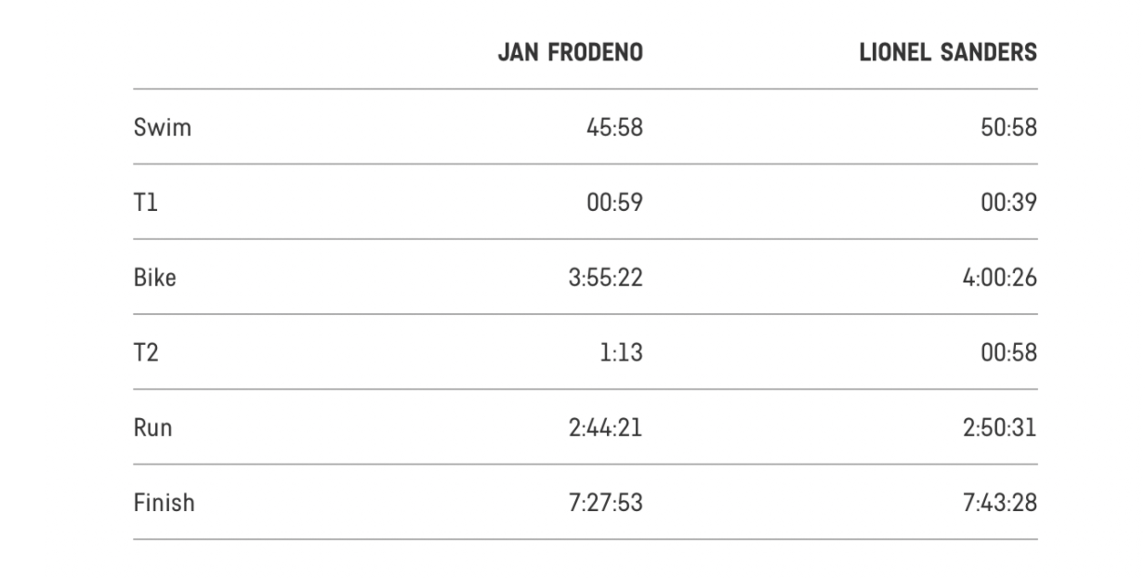Click Frodeno's finish time 7:27:53
This screenshot has width=1145, height=578.
pos(605,503)
